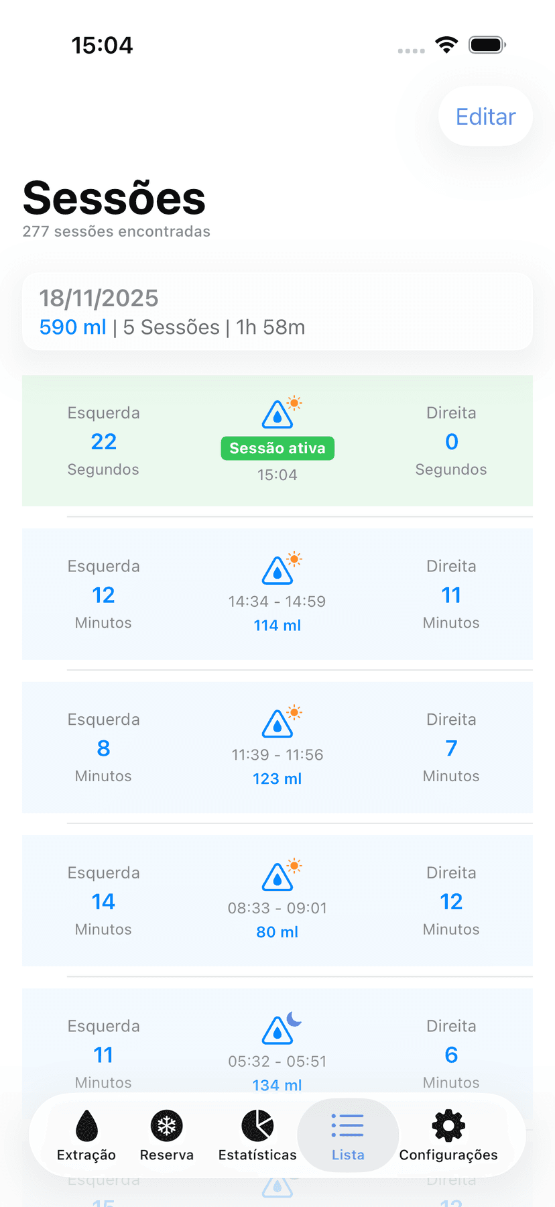The image size is (555, 1207).
Task: Tap the Editar button
Action: tap(485, 117)
